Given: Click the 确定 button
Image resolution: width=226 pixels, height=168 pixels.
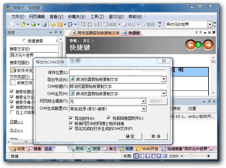Looking at the screenshot, I should pyautogui.click(x=130, y=136).
